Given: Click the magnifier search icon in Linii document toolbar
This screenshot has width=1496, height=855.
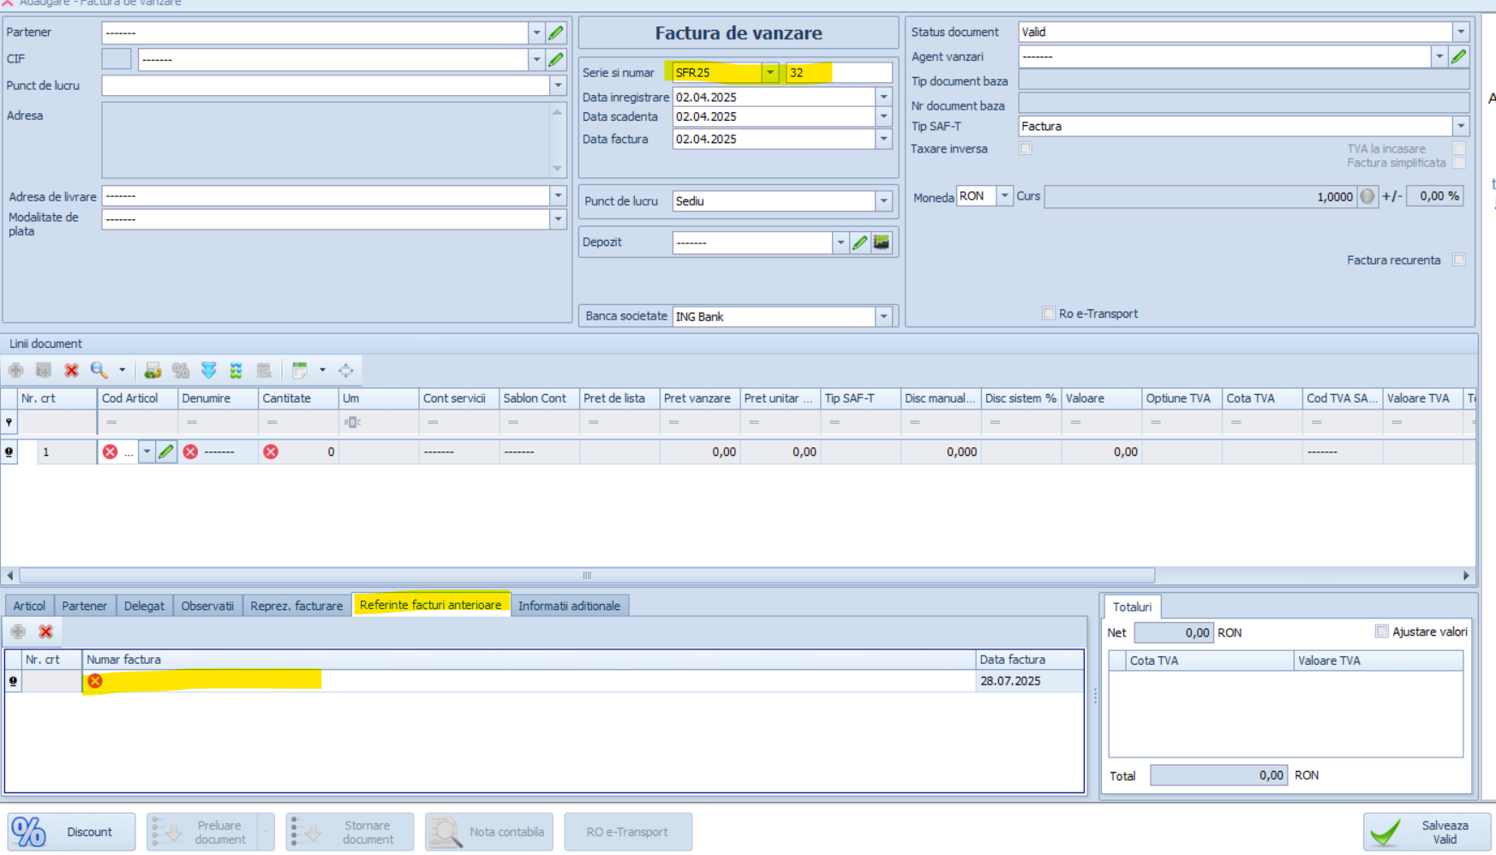Looking at the screenshot, I should pos(99,370).
